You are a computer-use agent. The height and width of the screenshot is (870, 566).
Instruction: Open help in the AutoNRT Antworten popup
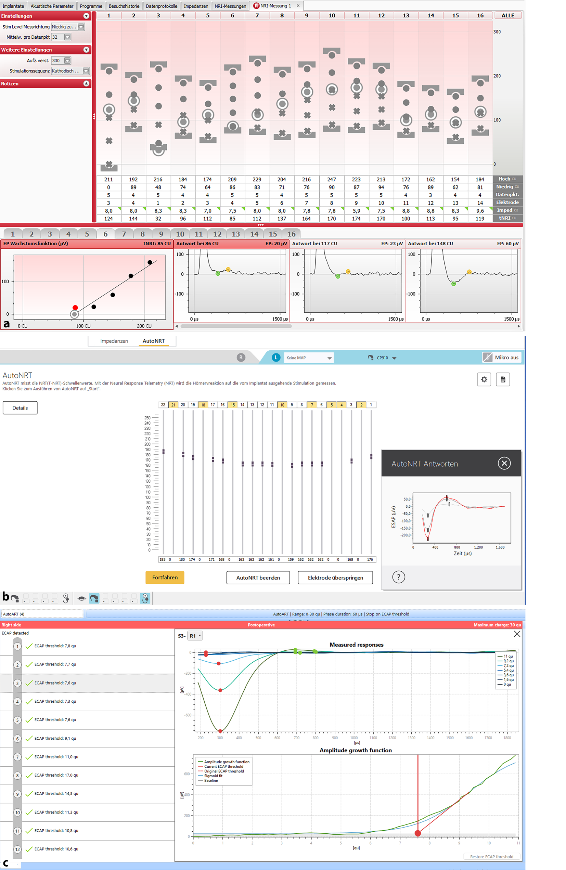(399, 577)
